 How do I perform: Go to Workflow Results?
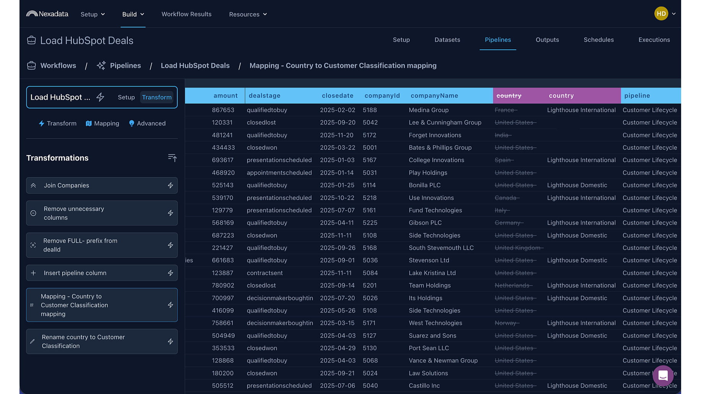[186, 14]
